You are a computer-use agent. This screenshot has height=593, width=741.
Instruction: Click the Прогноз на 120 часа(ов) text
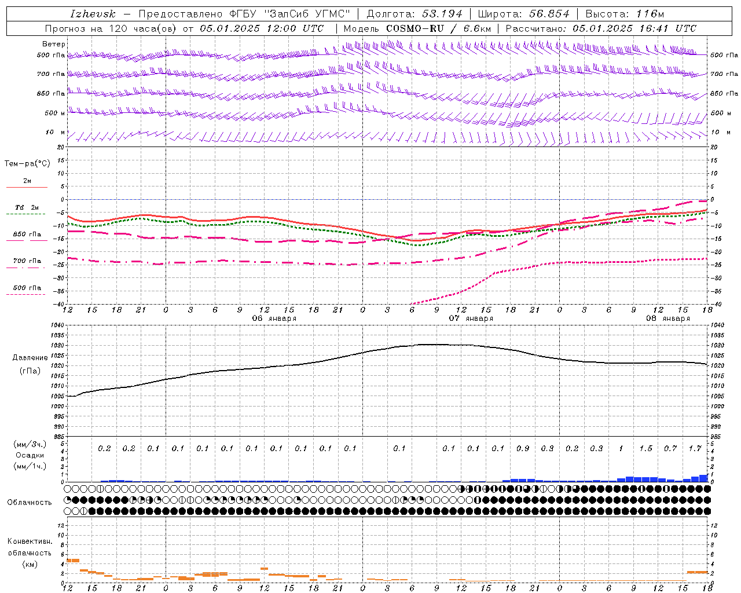(x=111, y=28)
